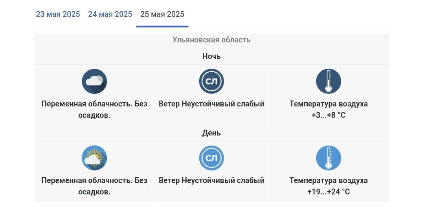Click night temperature +3...+8 °C value

(329, 115)
